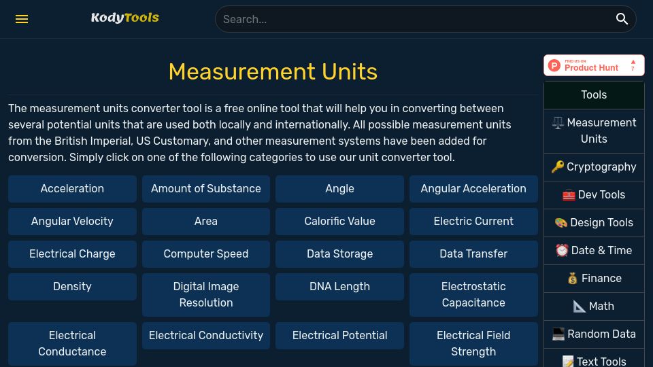Open the Math category

[x=594, y=307]
